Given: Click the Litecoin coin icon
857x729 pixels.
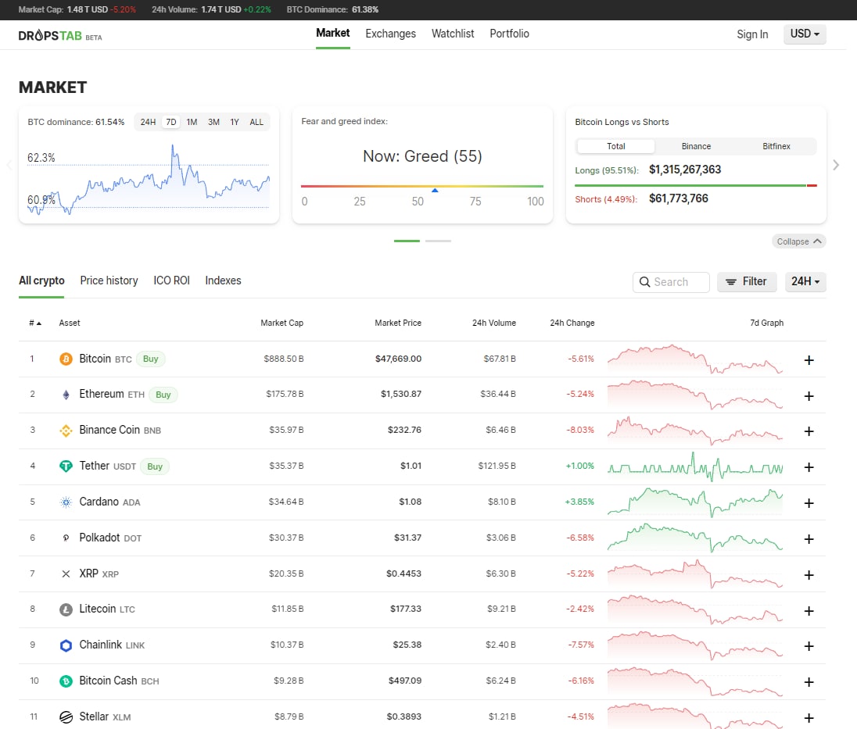Looking at the screenshot, I should click(66, 610).
